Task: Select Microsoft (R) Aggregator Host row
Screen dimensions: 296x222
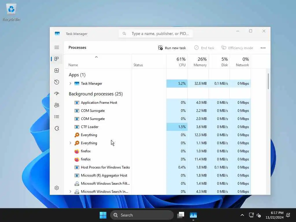Action: click(x=158, y=175)
